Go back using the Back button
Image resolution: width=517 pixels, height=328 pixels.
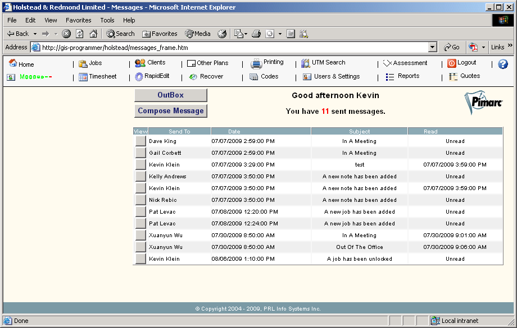(18, 34)
